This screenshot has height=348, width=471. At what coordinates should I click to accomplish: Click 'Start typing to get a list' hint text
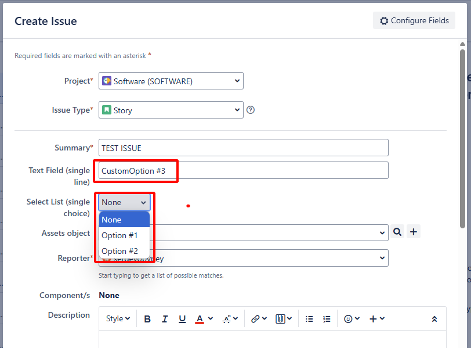coord(161,275)
